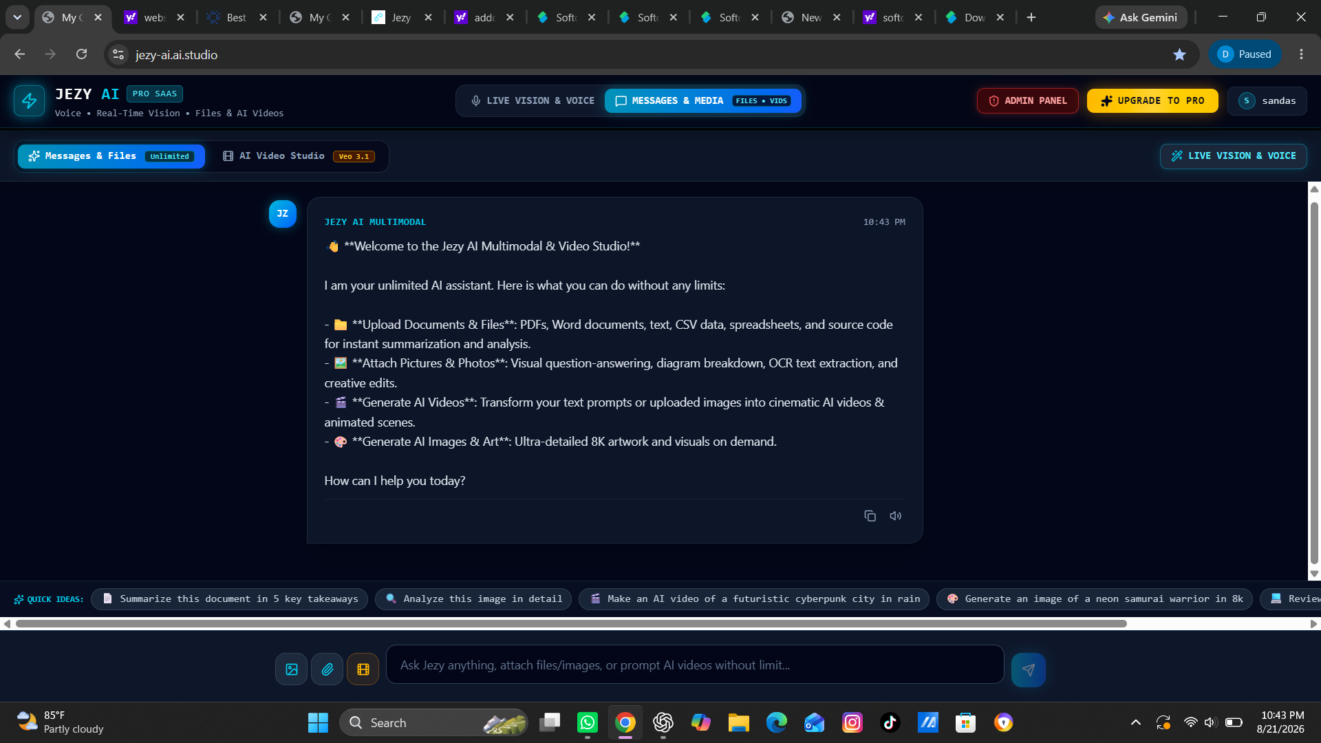This screenshot has height=743, width=1321.
Task: Attach a file with the paperclip icon
Action: tap(327, 669)
